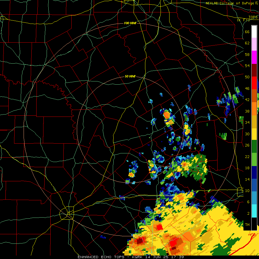Viewport: 259px width, 259px height.
Task: Click the dark maroon 50 kft swatch
Action: pyautogui.click(x=254, y=70)
